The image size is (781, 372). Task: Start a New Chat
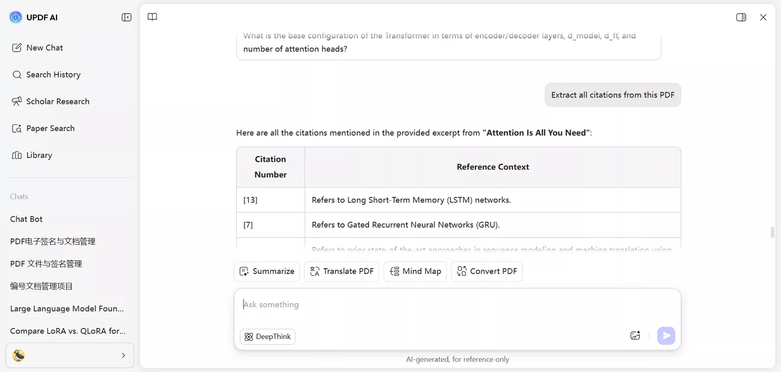click(44, 47)
